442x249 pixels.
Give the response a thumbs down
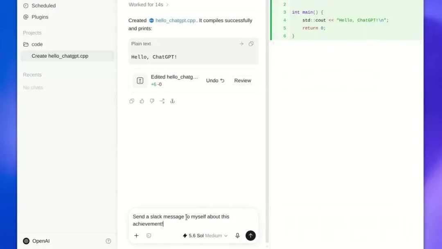pyautogui.click(x=152, y=101)
